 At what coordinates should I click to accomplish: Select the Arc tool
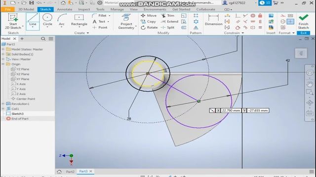61,20
